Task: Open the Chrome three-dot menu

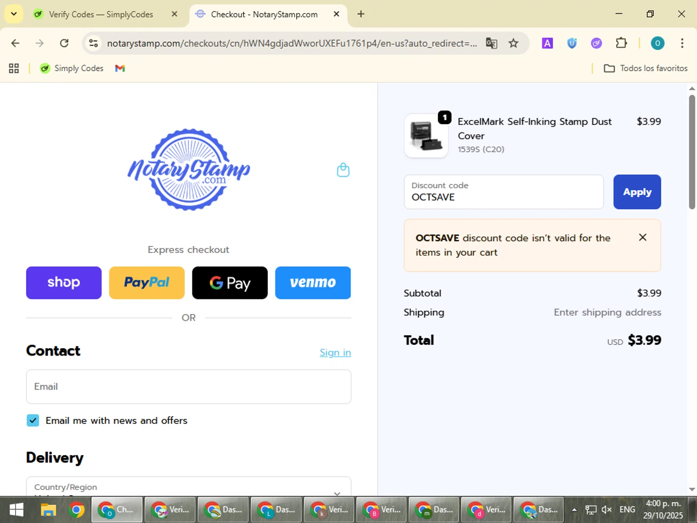Action: click(682, 43)
